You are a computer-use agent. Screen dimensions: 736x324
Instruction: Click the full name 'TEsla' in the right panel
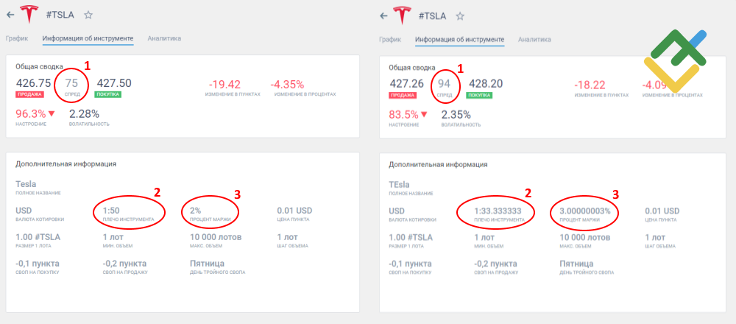click(x=400, y=185)
